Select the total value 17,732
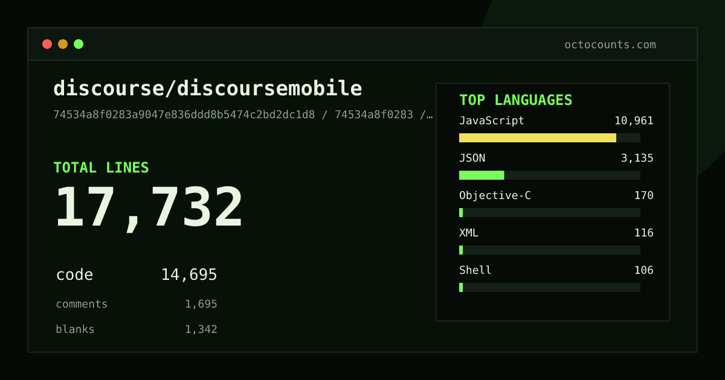The width and height of the screenshot is (725, 380). 149,208
